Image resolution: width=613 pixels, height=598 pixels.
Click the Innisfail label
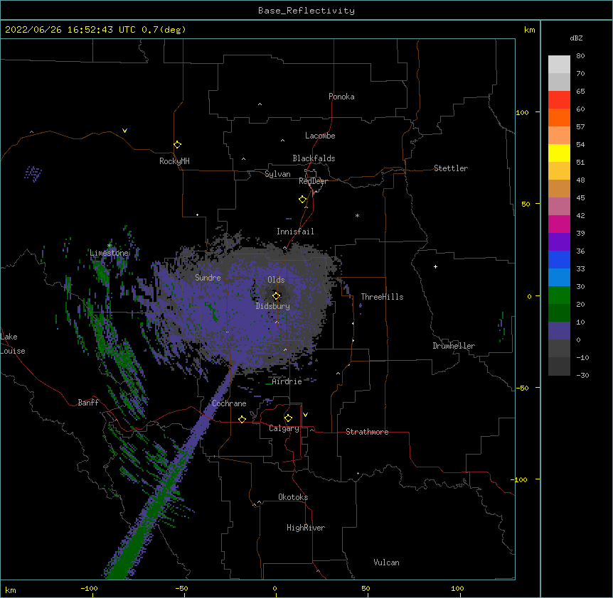point(295,232)
